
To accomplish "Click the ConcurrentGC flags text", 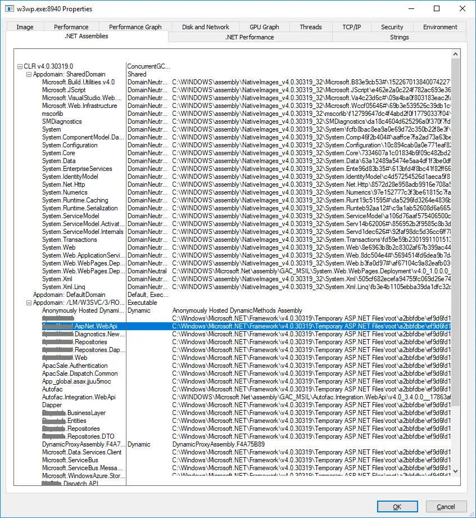I will point(148,66).
